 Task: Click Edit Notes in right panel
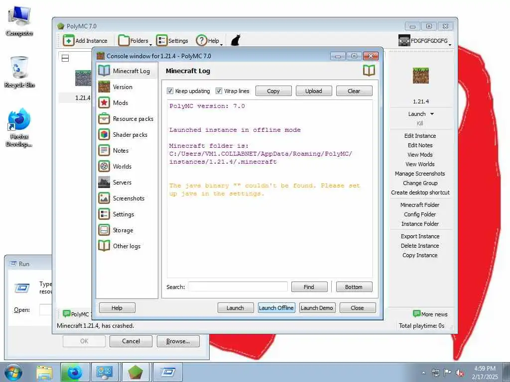420,145
